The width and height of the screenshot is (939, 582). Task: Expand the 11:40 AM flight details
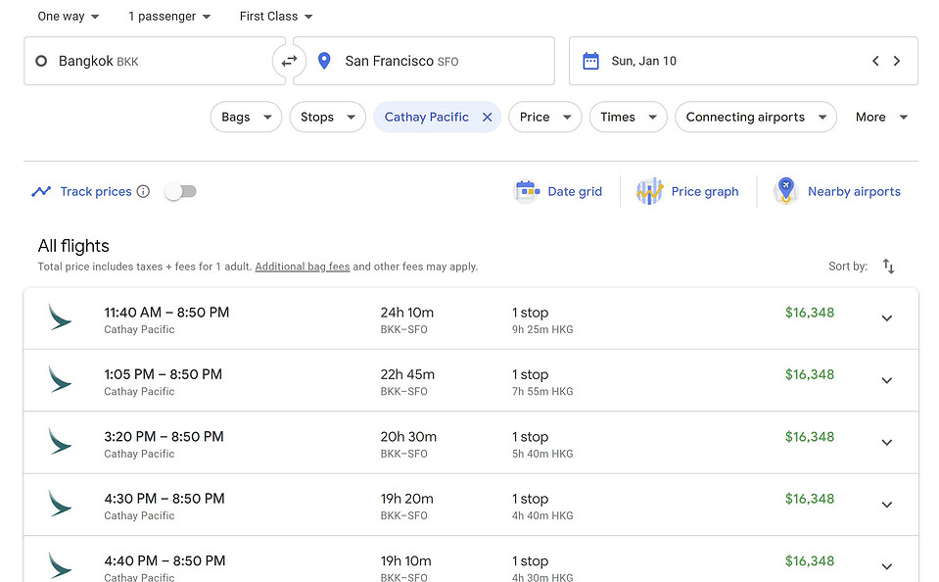click(x=887, y=318)
